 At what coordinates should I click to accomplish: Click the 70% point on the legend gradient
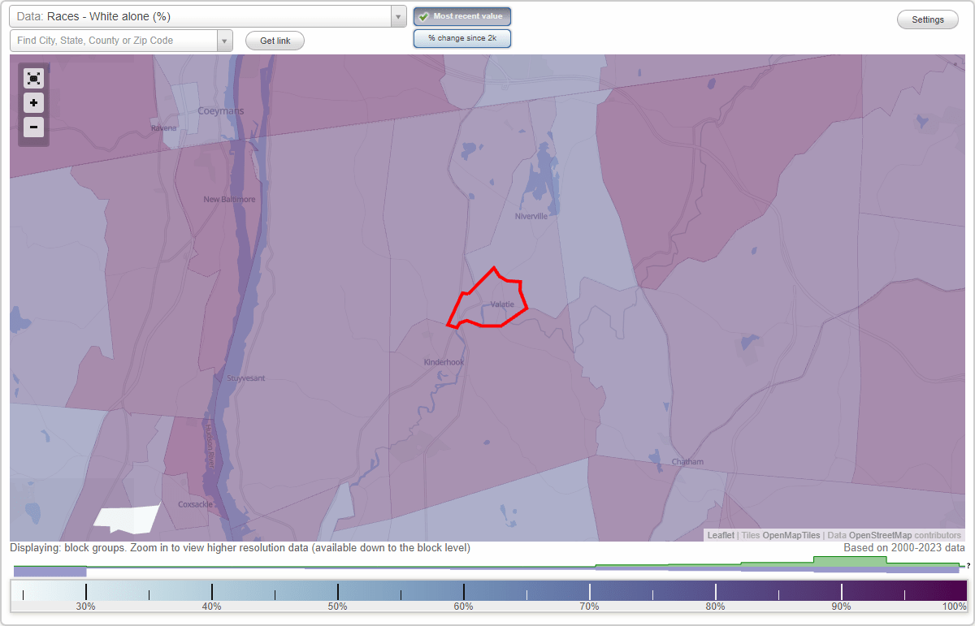pyautogui.click(x=589, y=589)
